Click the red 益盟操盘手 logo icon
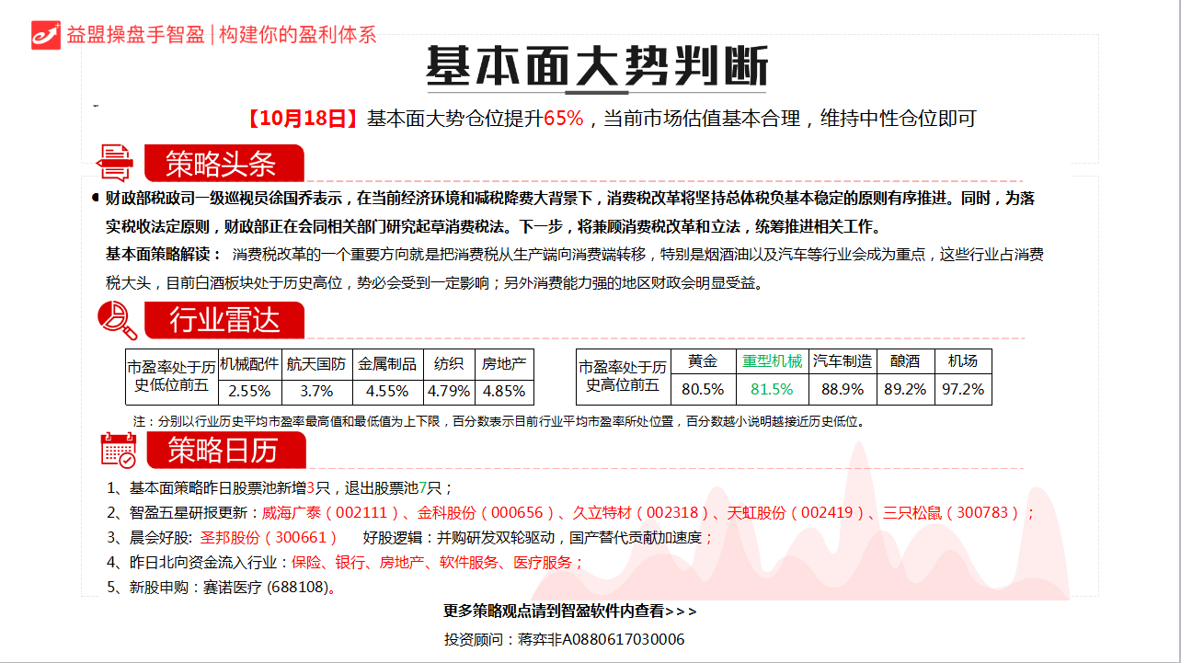This screenshot has width=1181, height=663. tap(46, 34)
